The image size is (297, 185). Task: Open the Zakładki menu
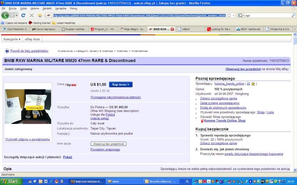[x=47, y=9]
